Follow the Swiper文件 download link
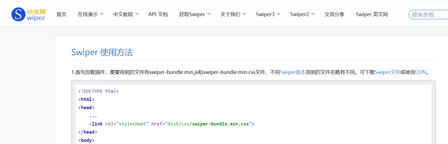The image size is (448, 144). coord(387,72)
